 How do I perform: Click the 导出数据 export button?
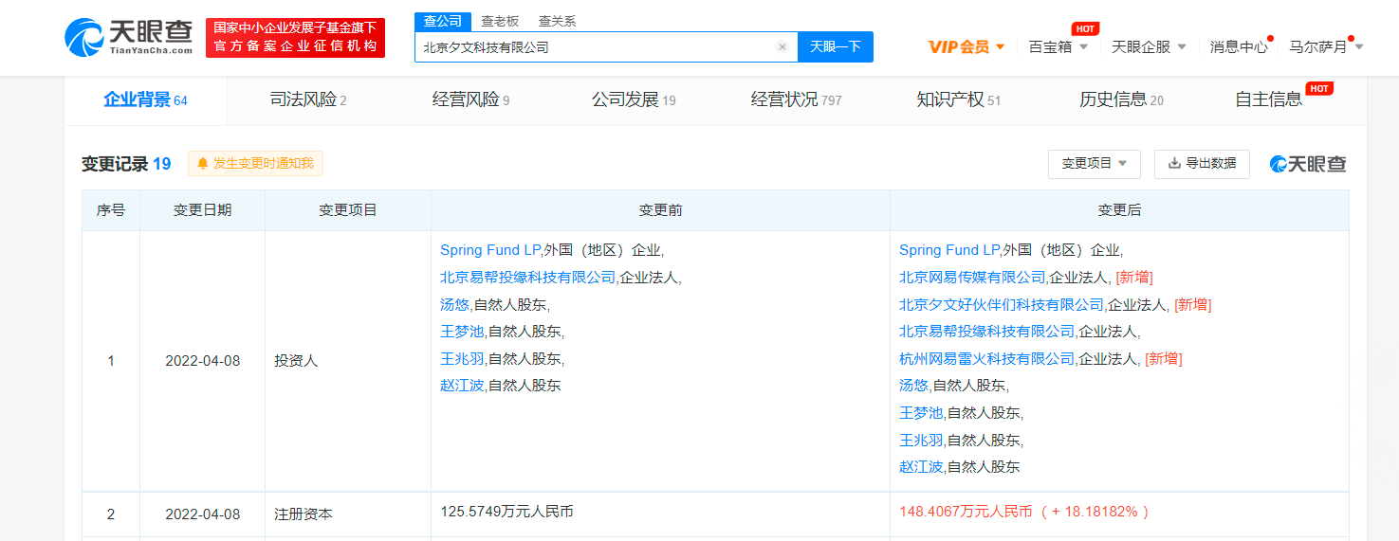(x=1202, y=163)
